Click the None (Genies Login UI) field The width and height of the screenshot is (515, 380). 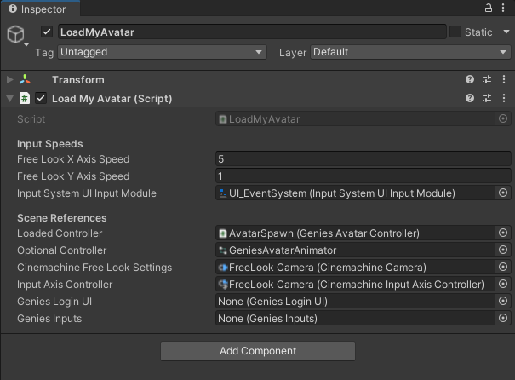tap(356, 302)
